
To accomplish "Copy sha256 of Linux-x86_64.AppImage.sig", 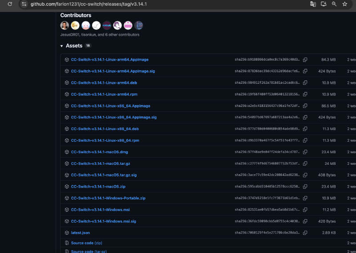I will click(305, 117).
